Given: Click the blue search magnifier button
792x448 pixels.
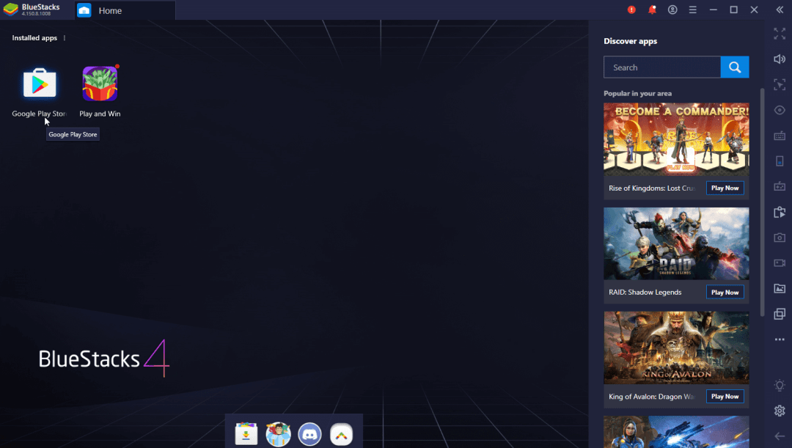Looking at the screenshot, I should click(x=734, y=67).
